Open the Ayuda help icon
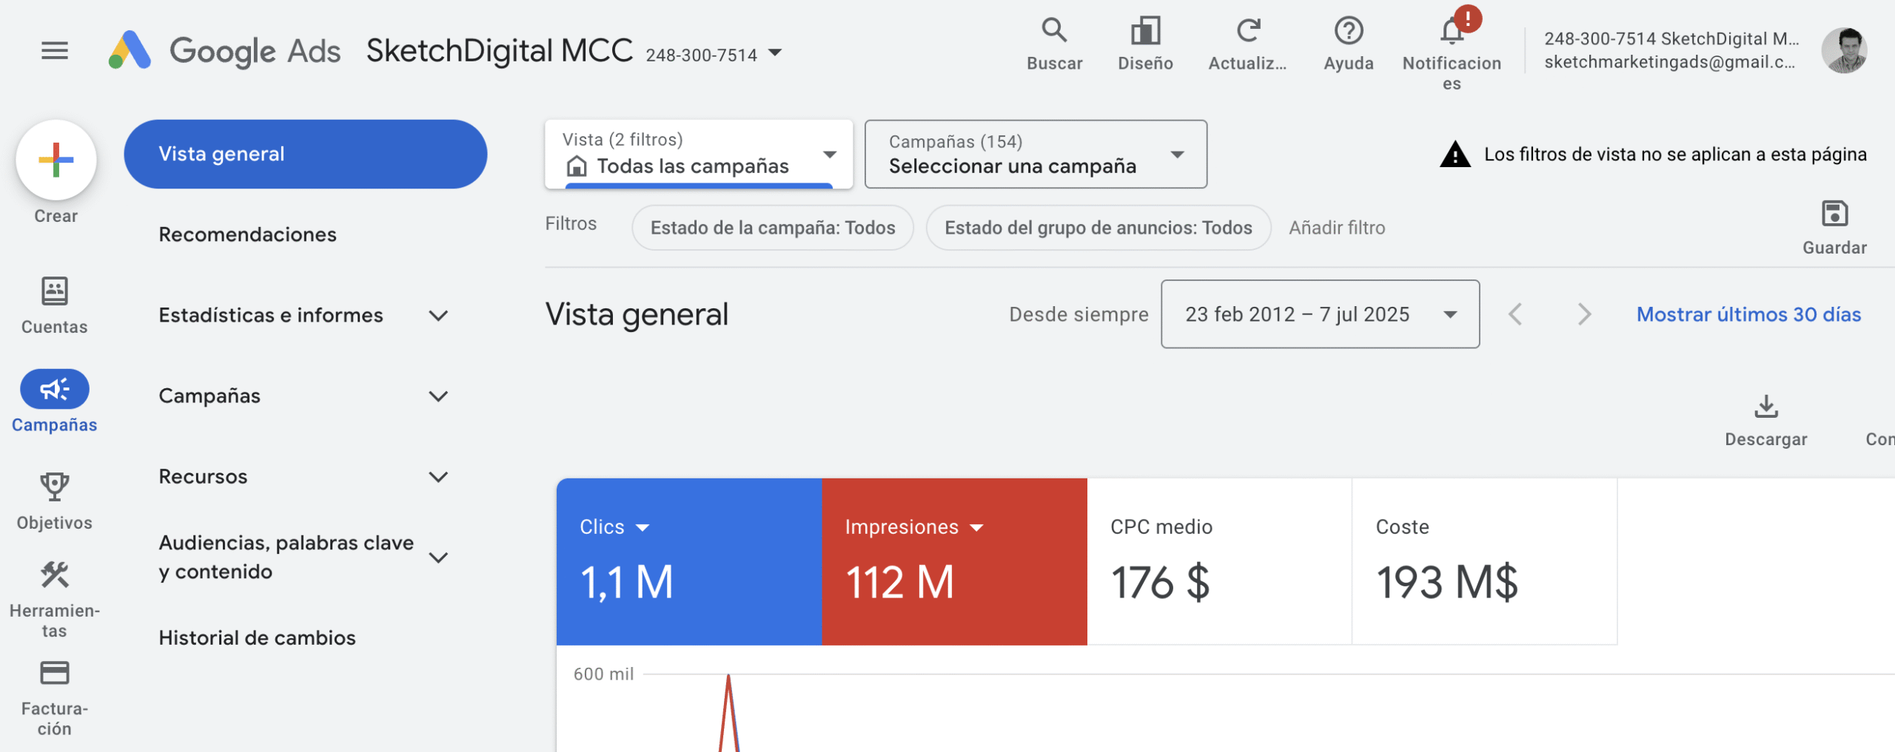This screenshot has width=1895, height=752. (x=1348, y=32)
